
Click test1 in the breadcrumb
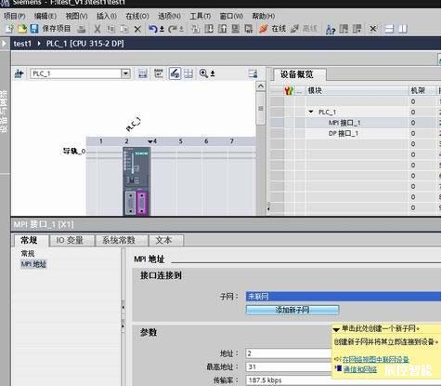tap(22, 44)
